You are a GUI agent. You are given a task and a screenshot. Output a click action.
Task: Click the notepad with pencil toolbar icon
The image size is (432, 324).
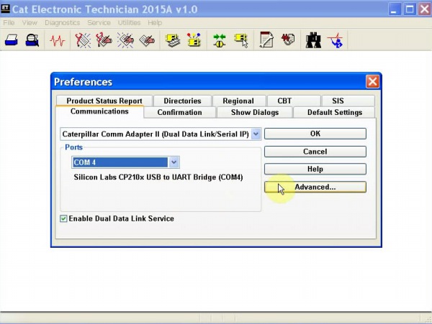pyautogui.click(x=266, y=40)
